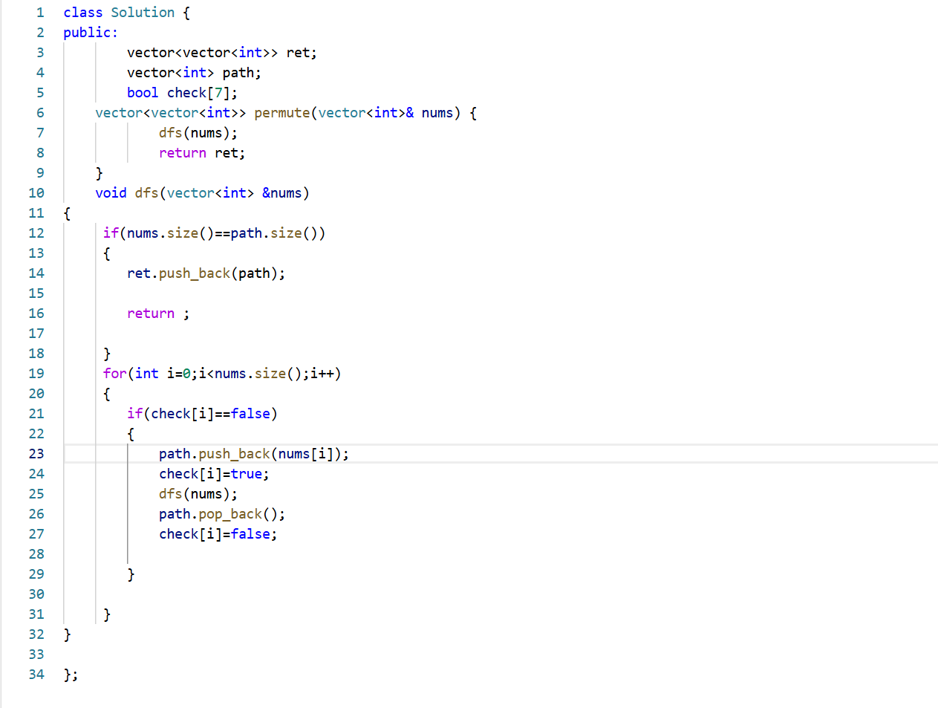Click line number 19 in the gutter
The image size is (938, 708).
coord(36,374)
